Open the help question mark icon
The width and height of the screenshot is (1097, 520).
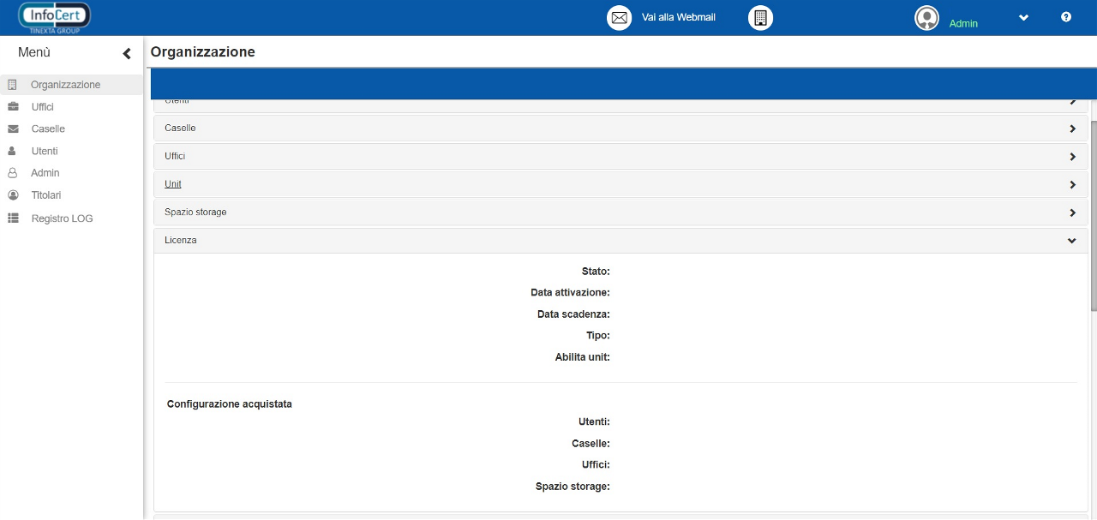1066,17
